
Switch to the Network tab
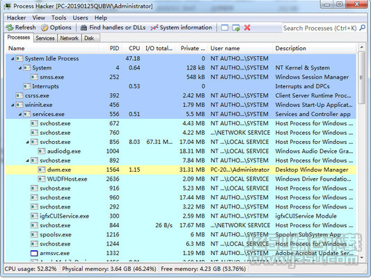(69, 38)
